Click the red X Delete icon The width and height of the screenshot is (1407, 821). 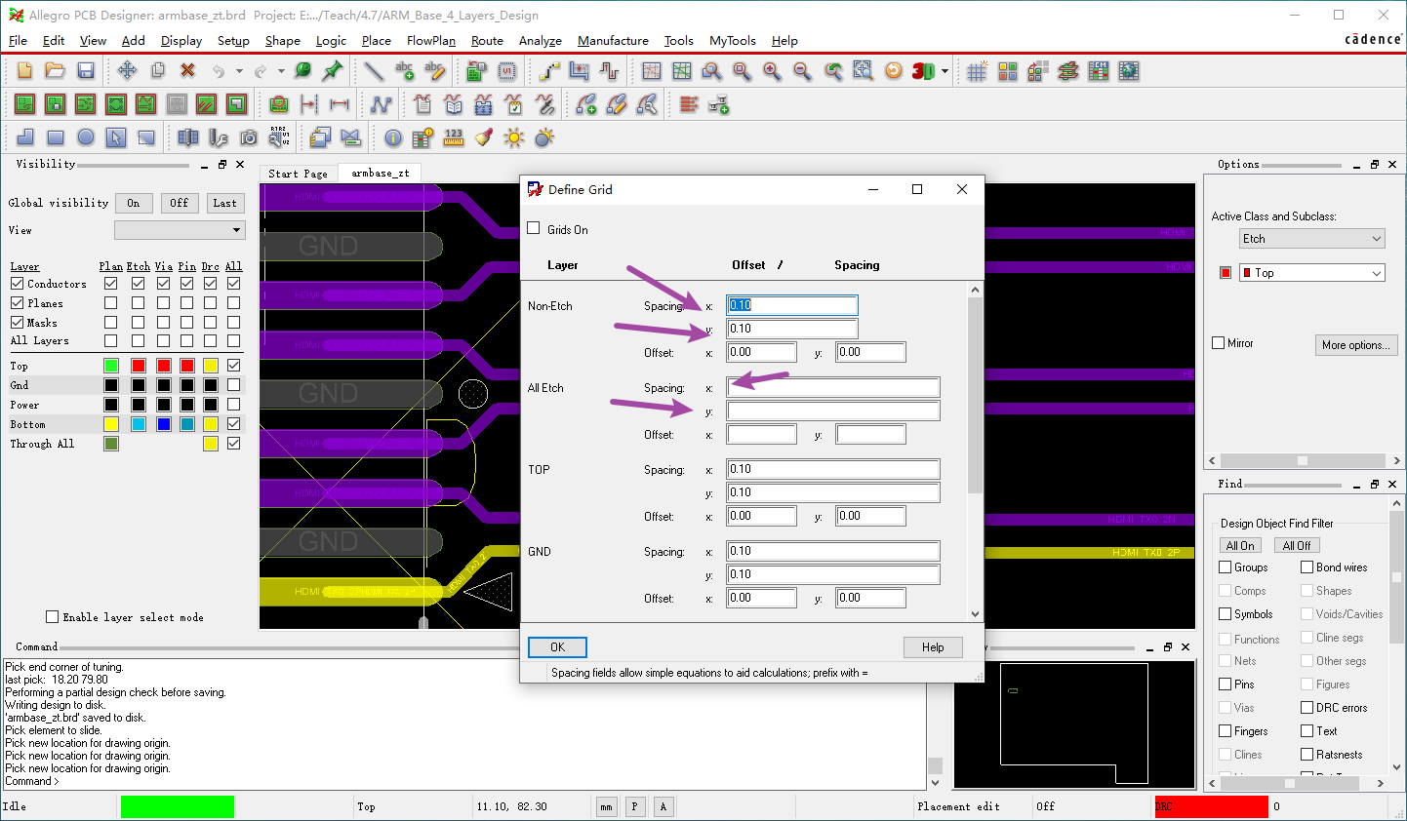coord(187,70)
